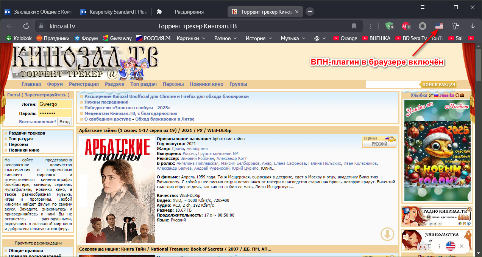Image resolution: width=482 pixels, height=257 pixels.
Task: Open a new browser tab
Action: coord(310,12)
